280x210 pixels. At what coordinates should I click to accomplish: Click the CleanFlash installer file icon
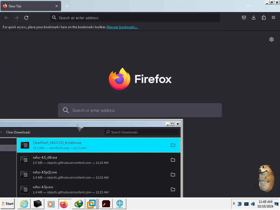point(25,145)
